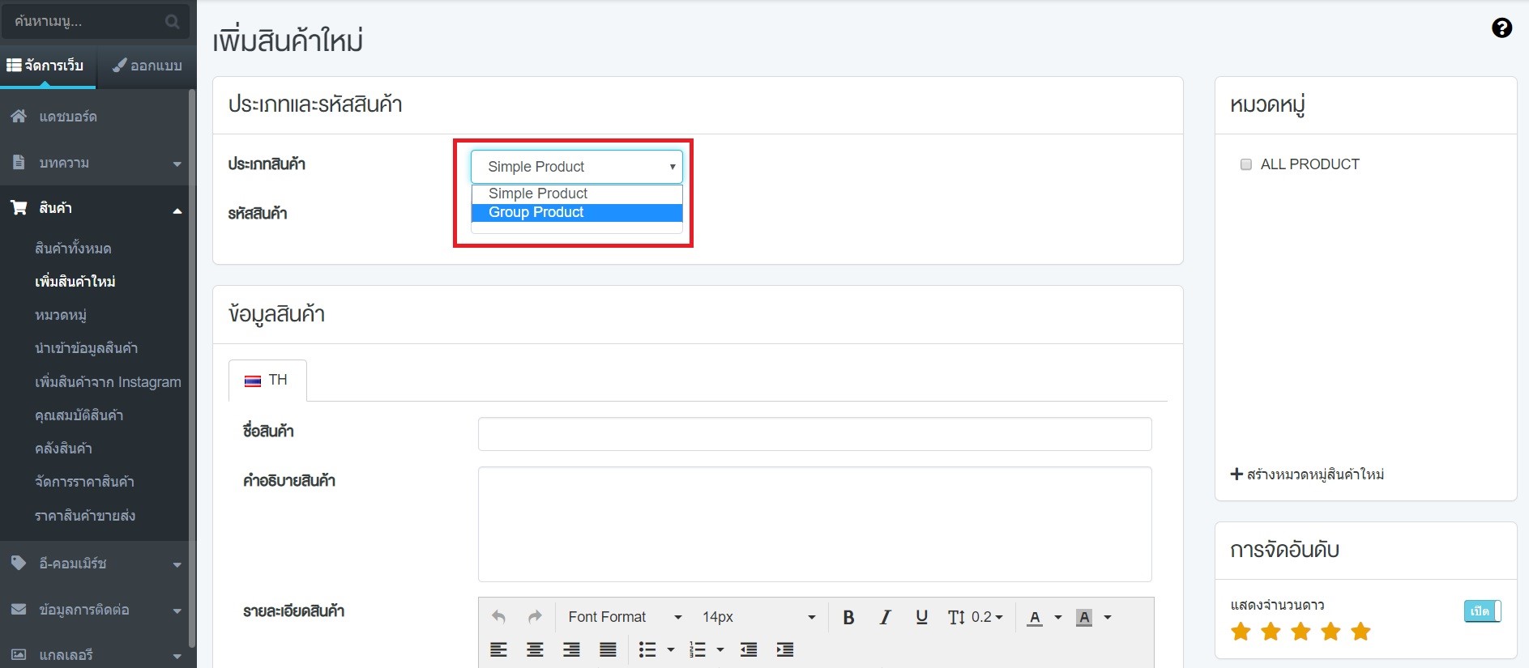Switch to the ออกแบบ tab

pyautogui.click(x=147, y=66)
